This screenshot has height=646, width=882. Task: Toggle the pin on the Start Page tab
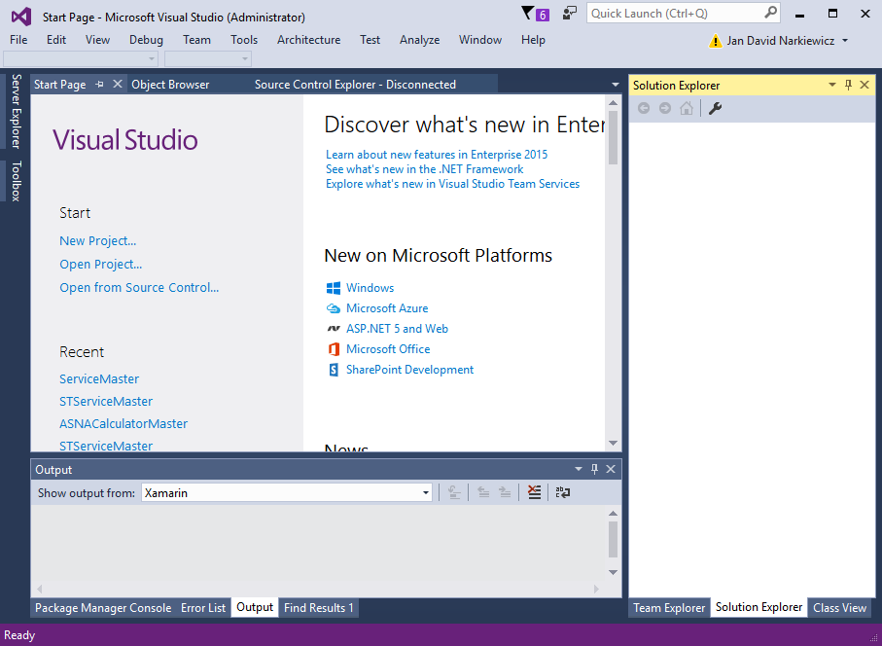[103, 84]
